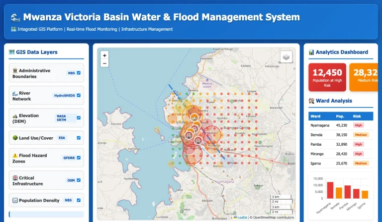The height and width of the screenshot is (222, 382).
Task: Toggle Population Density layer checkbox
Action: click(79, 200)
